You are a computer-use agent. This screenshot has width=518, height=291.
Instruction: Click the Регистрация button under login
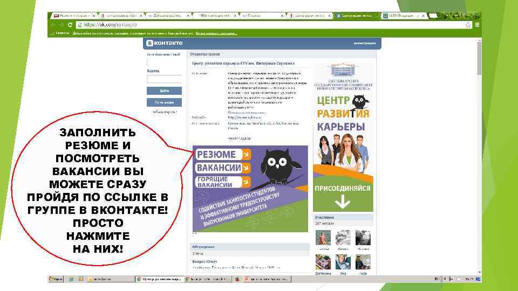click(x=164, y=102)
